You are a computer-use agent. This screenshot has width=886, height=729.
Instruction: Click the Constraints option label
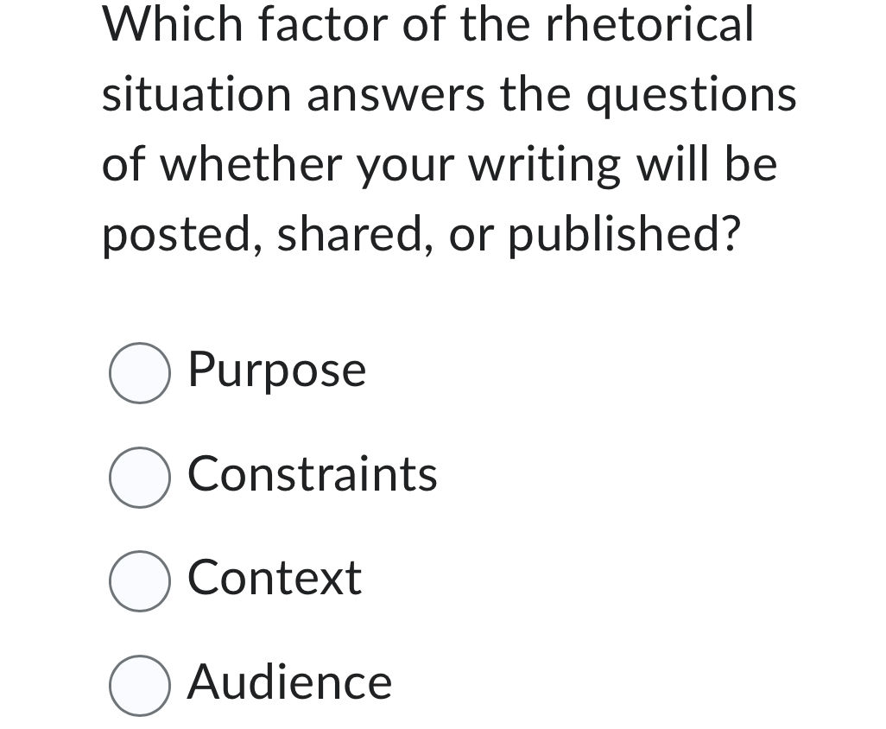(313, 474)
